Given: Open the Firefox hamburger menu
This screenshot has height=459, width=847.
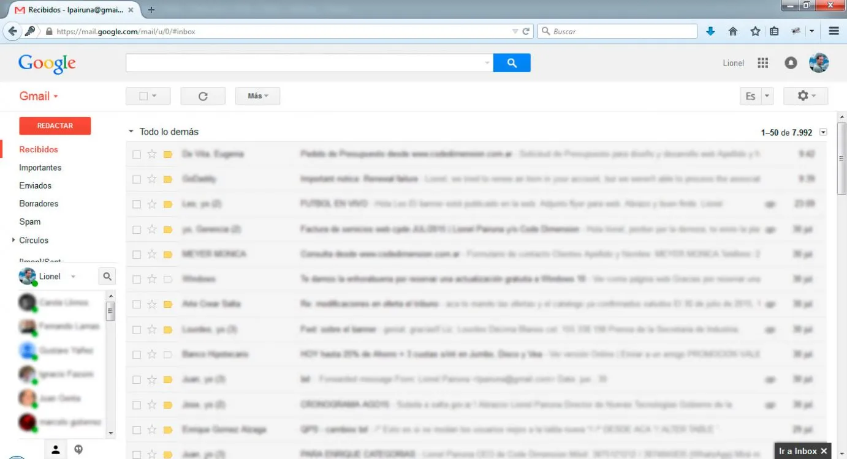Looking at the screenshot, I should [x=834, y=31].
